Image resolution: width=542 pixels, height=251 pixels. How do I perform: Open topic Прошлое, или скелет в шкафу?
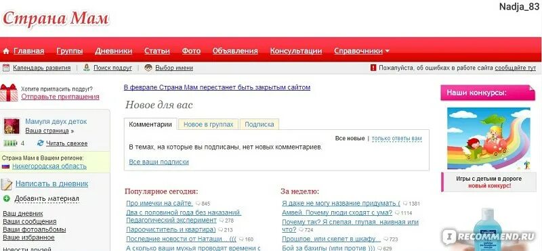tap(331, 239)
